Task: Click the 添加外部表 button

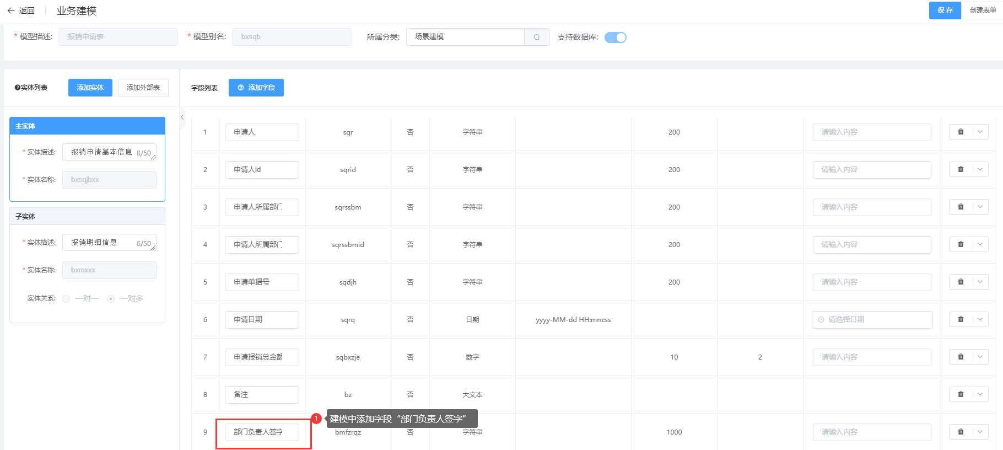Action: [x=143, y=88]
